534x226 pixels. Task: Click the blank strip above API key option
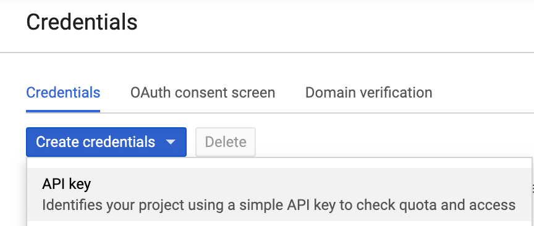coord(279,163)
